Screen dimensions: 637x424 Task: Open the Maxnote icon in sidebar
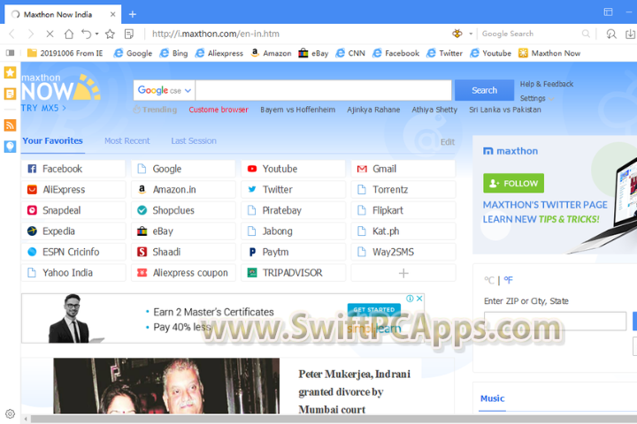(10, 94)
